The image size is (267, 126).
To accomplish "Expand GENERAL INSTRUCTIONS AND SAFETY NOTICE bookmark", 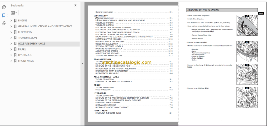I will 11,26.
